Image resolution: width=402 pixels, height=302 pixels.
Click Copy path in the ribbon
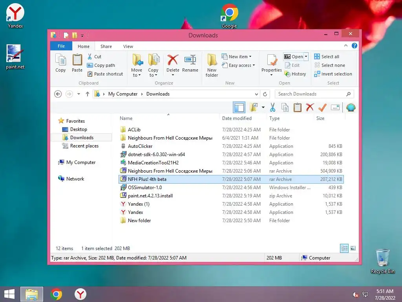click(101, 65)
